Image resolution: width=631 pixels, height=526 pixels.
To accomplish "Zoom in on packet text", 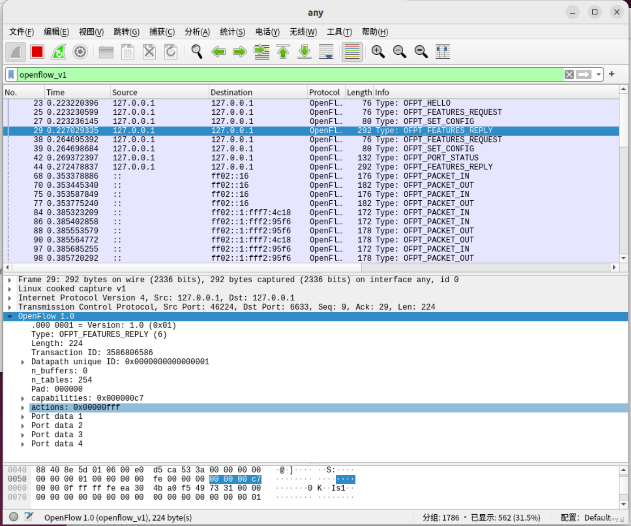I will point(378,52).
